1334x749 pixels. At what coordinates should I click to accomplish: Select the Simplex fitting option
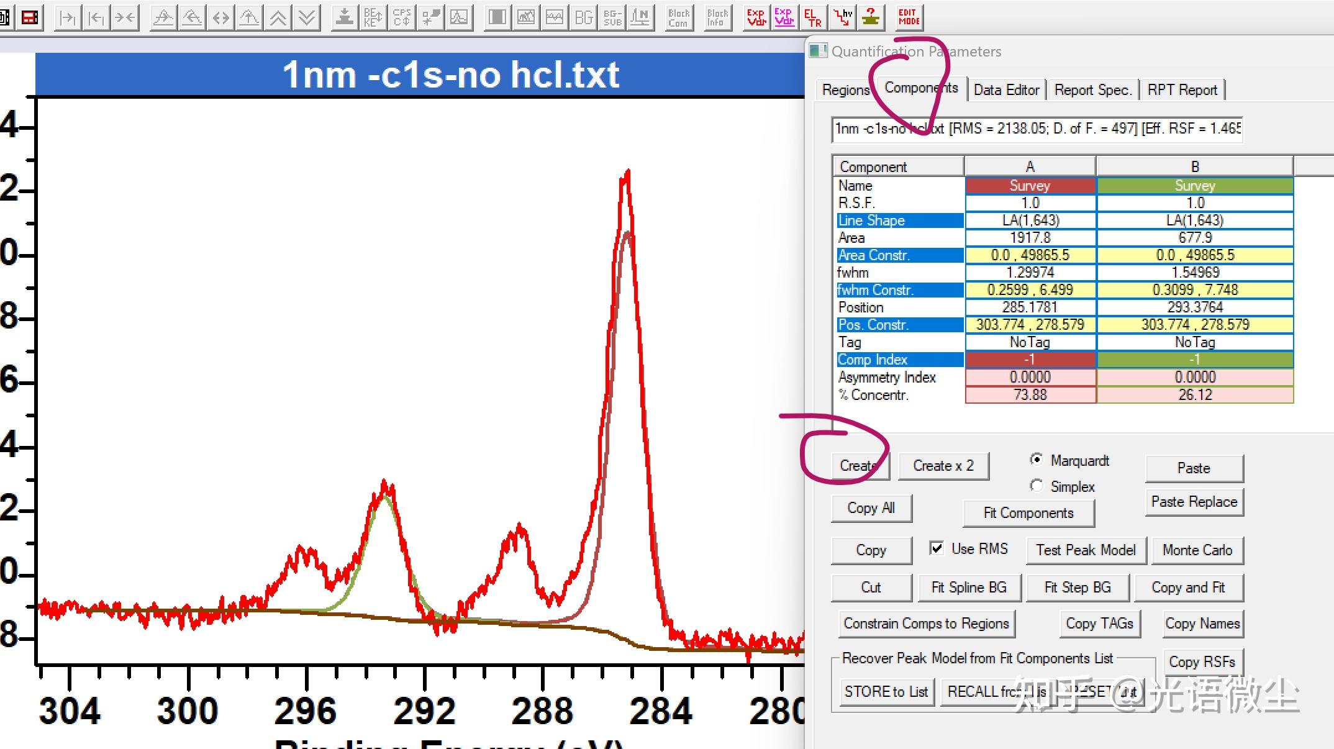1036,486
